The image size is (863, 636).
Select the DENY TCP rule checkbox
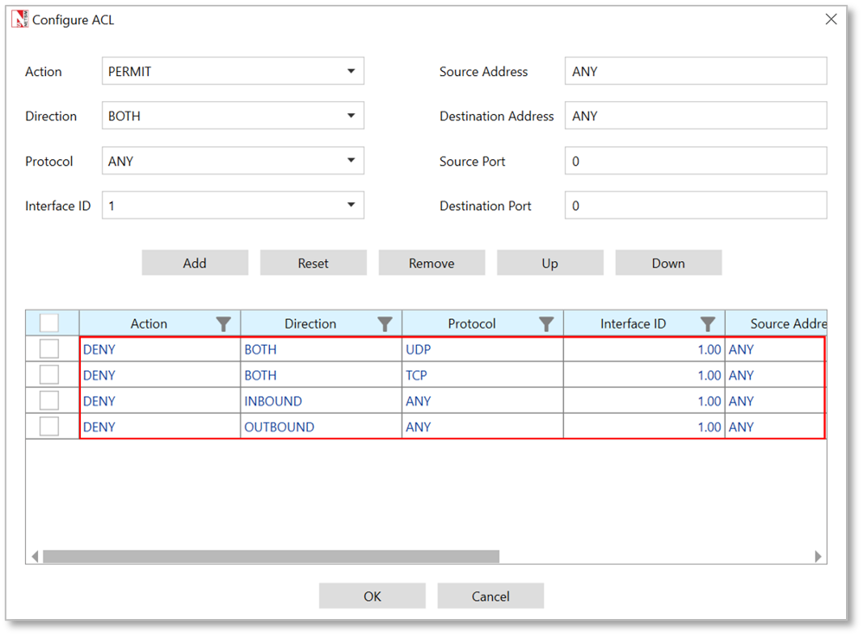[49, 375]
